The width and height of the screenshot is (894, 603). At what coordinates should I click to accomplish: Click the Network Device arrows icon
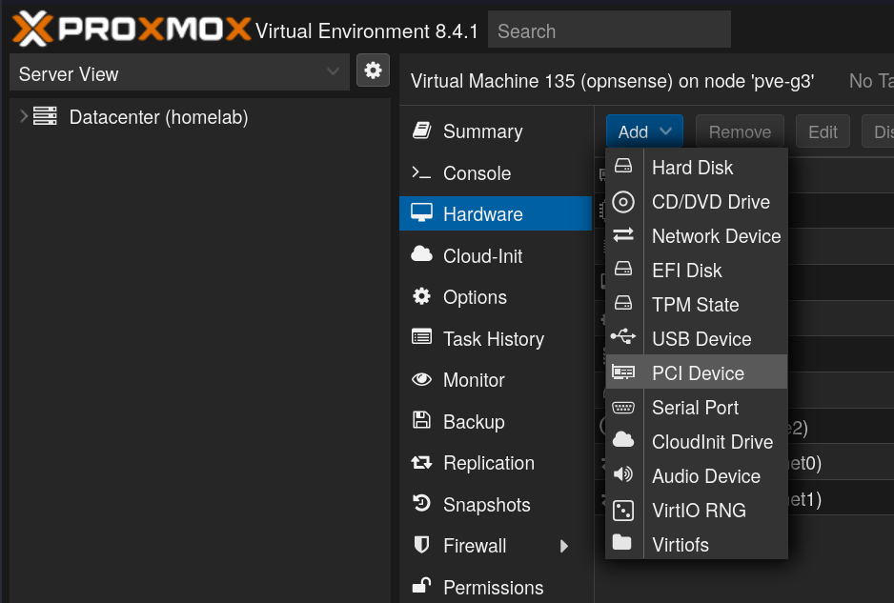pos(623,236)
